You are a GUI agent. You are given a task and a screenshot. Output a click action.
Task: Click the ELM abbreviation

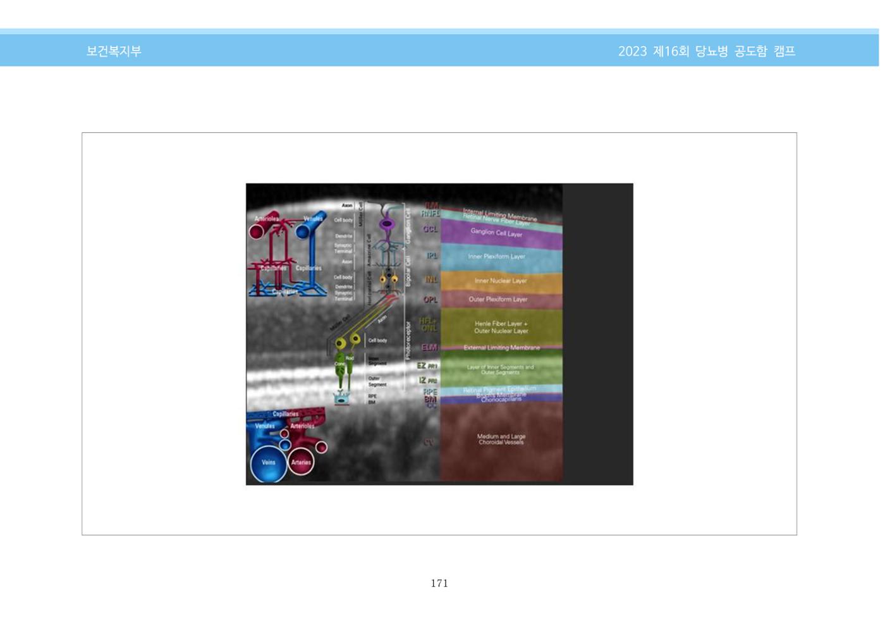(x=429, y=347)
